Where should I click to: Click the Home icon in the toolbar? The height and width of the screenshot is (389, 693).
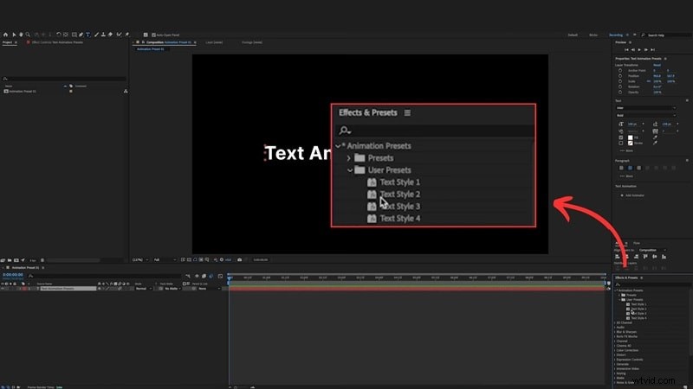point(5,35)
